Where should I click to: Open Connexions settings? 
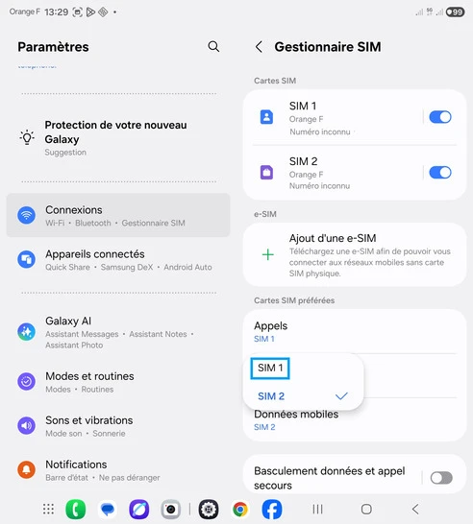point(118,215)
